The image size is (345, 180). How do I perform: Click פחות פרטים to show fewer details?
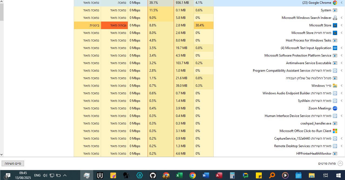pyautogui.click(x=330, y=164)
